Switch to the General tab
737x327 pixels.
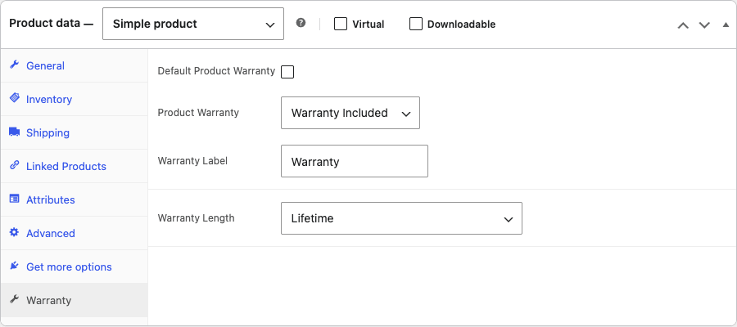[x=75, y=65]
